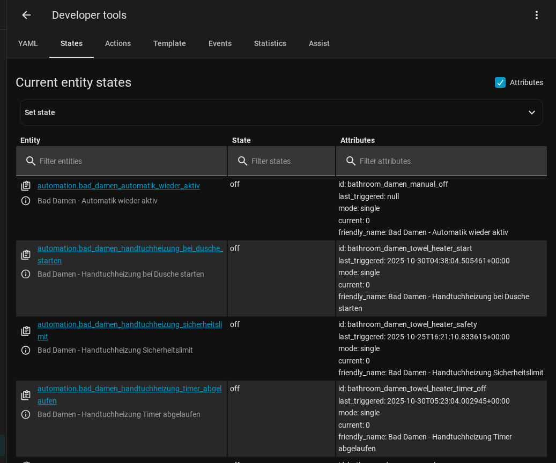Screen dimensions: 556x463
Task: Focus the Filter attributes field
Action: (441, 161)
